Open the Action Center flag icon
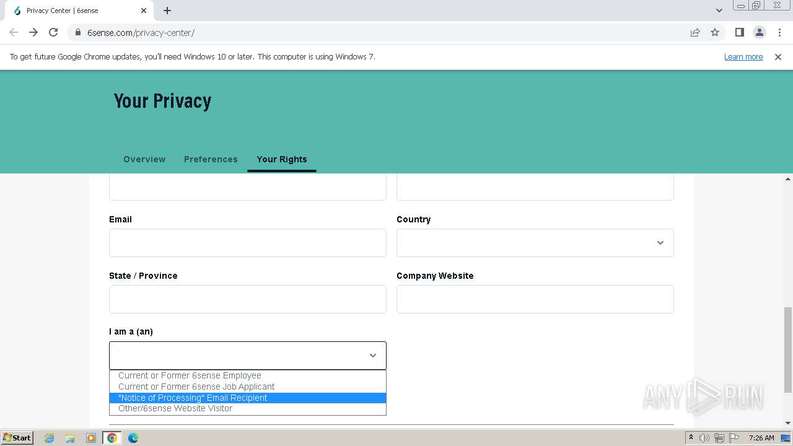Screen dimensions: 793x446 click(734, 438)
